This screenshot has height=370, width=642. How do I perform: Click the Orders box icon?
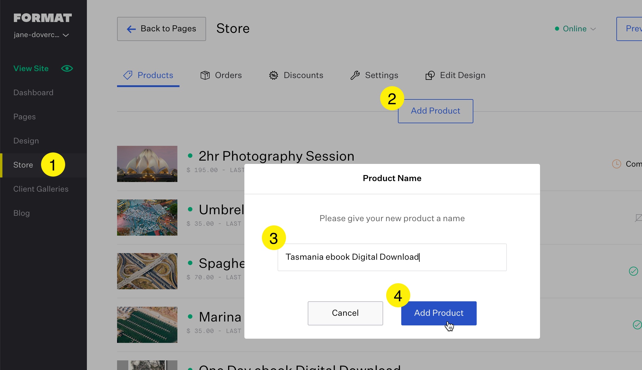pyautogui.click(x=205, y=75)
